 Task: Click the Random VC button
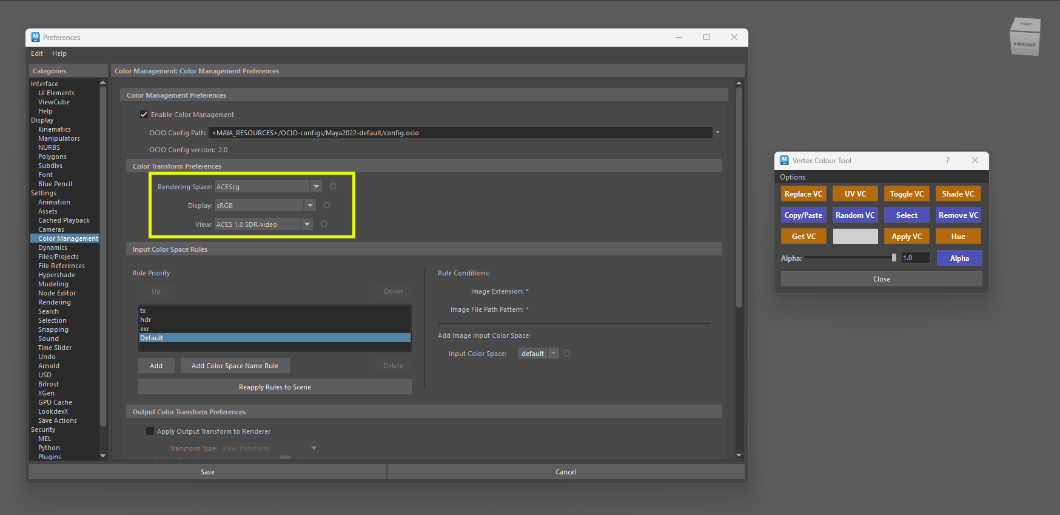[x=855, y=215]
